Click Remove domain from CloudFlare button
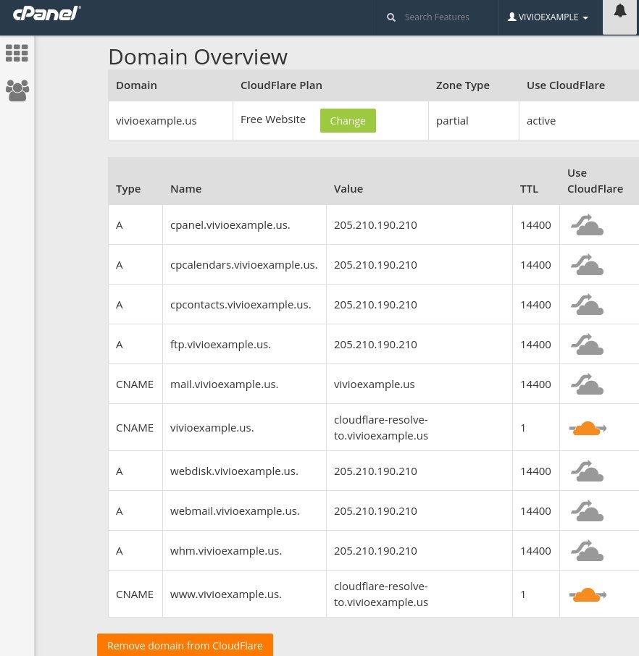The width and height of the screenshot is (639, 656). 185,645
